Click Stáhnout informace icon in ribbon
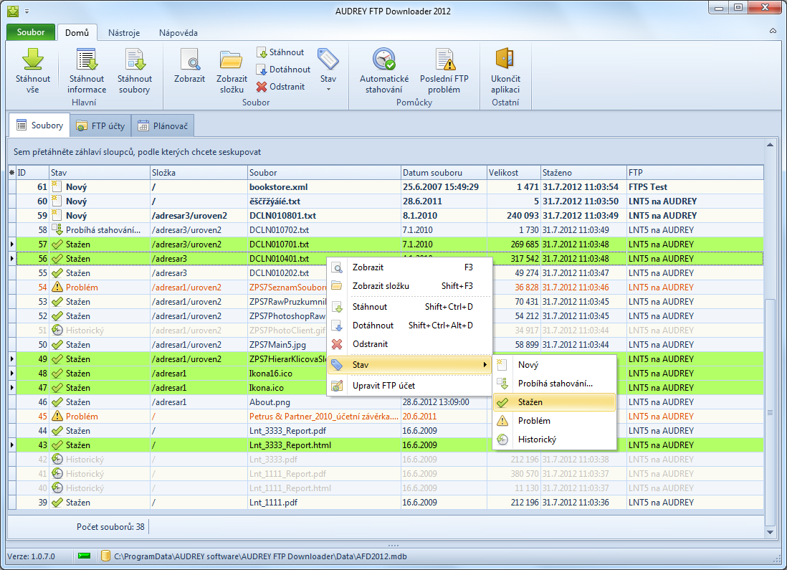The image size is (787, 570). pyautogui.click(x=87, y=60)
